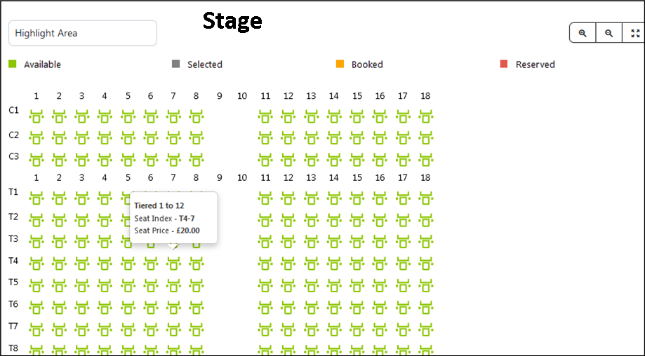The image size is (645, 356).
Task: Pick seat T4-7 below the tooltip
Action: [x=173, y=263]
